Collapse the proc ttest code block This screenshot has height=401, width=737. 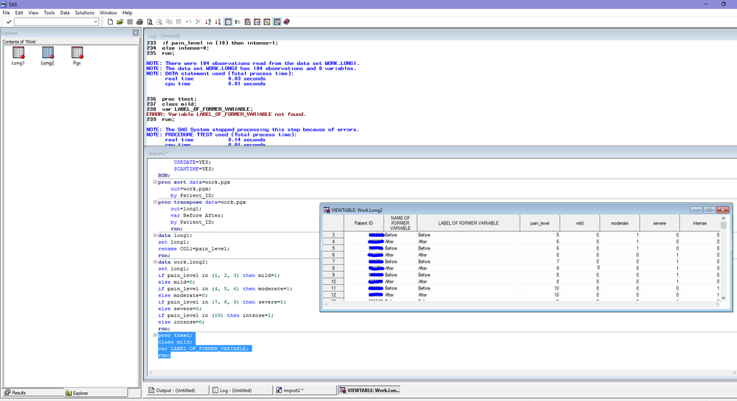point(155,335)
